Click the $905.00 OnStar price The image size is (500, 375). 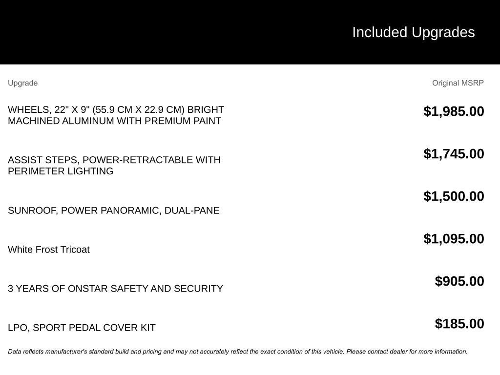tap(459, 281)
